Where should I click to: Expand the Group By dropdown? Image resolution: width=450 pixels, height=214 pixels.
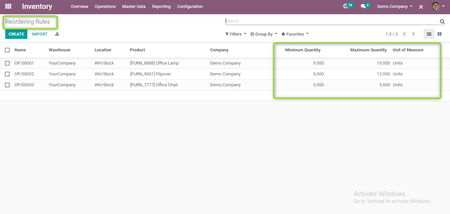pos(263,34)
